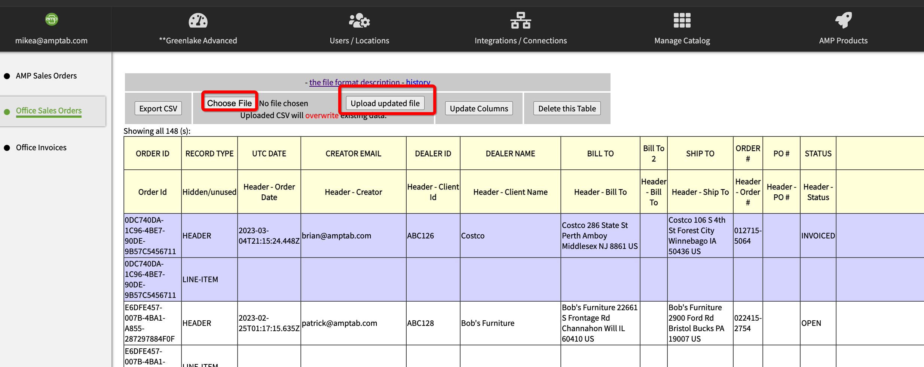Click the UTC DATE column header
Viewport: 924px width, 367px height.
(x=269, y=154)
